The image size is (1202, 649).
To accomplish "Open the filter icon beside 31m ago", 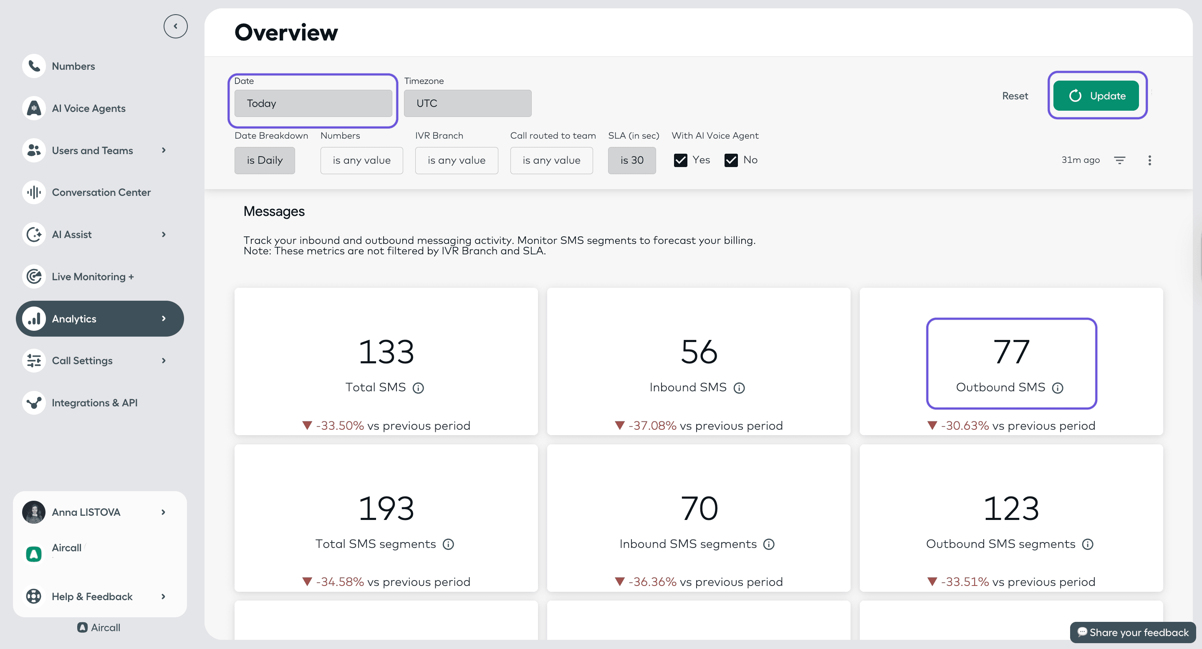I will [1120, 160].
